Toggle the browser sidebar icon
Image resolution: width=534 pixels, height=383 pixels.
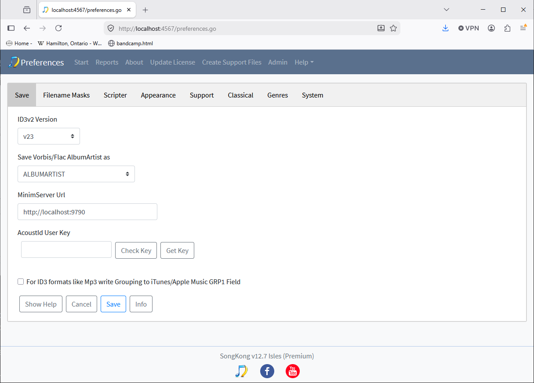click(x=11, y=28)
